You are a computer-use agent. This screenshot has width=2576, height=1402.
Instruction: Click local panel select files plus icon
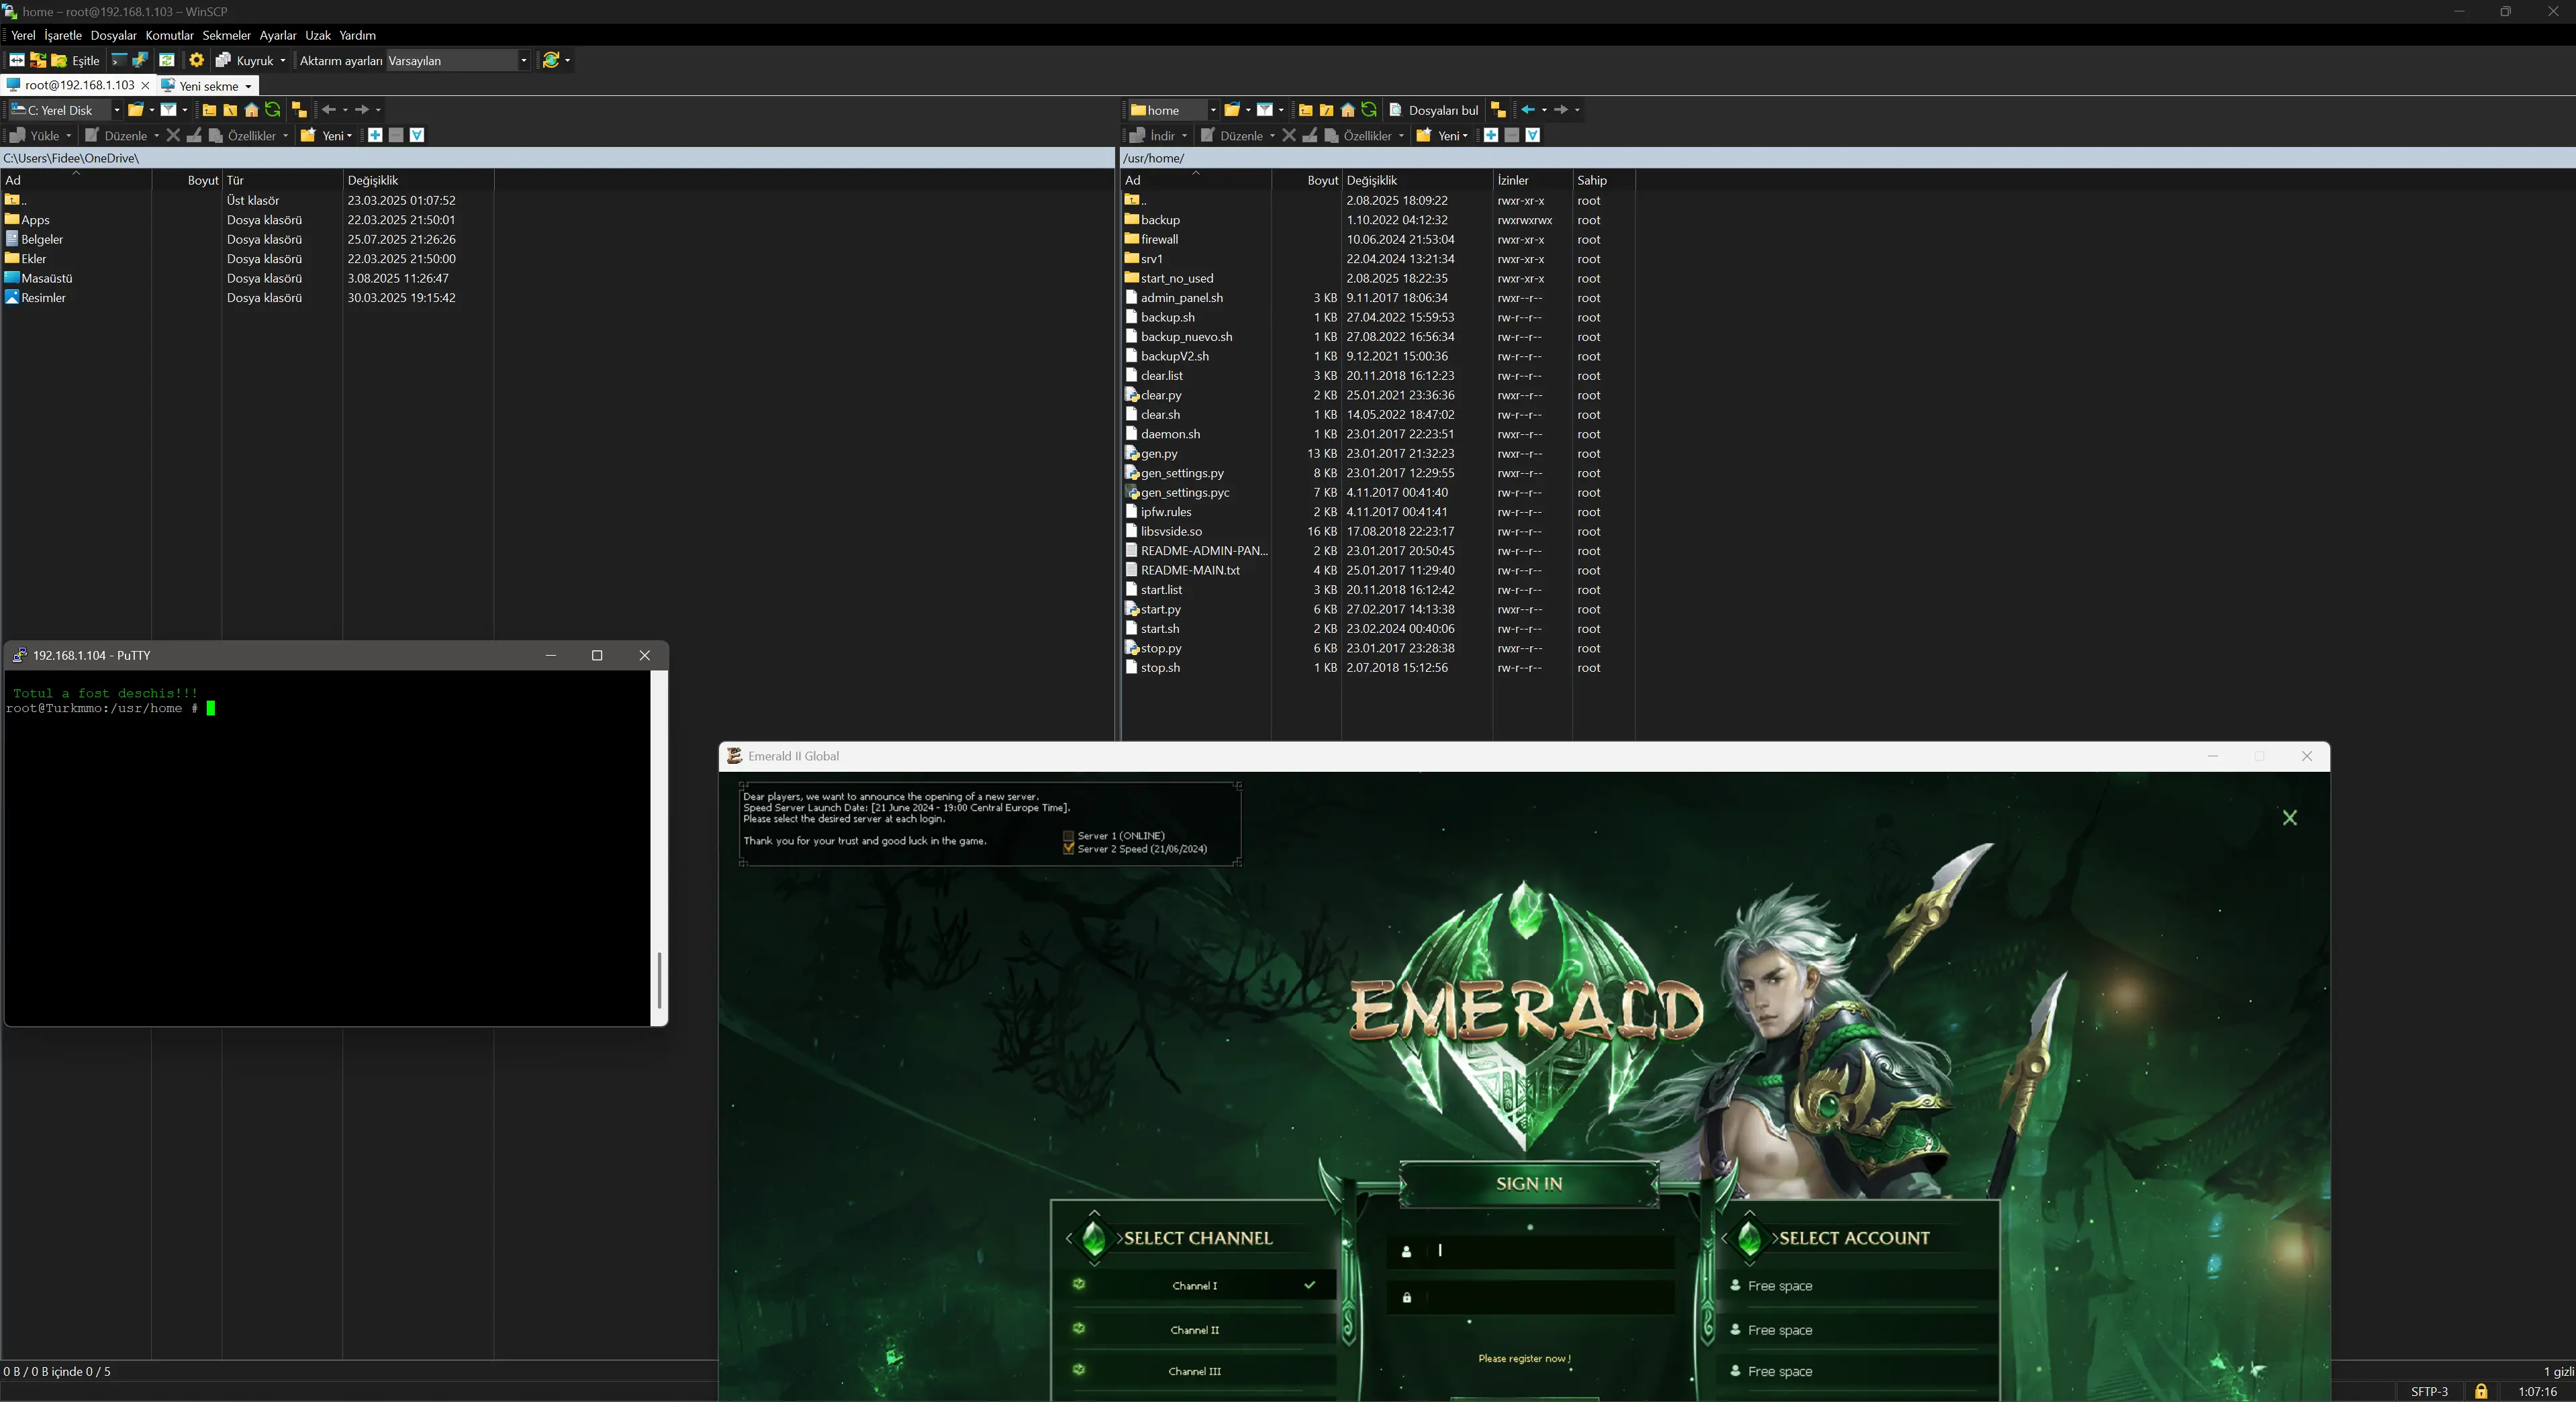[x=375, y=135]
